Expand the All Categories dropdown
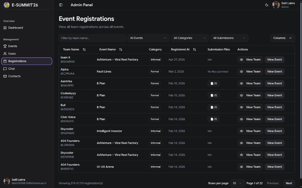The height and width of the screenshot is (188, 302). click(x=190, y=38)
